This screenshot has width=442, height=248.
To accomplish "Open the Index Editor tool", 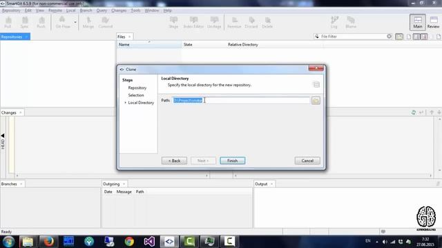I will (x=193, y=22).
